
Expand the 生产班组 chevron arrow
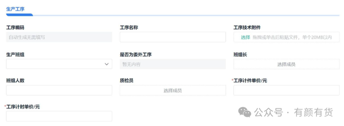pos(107,64)
